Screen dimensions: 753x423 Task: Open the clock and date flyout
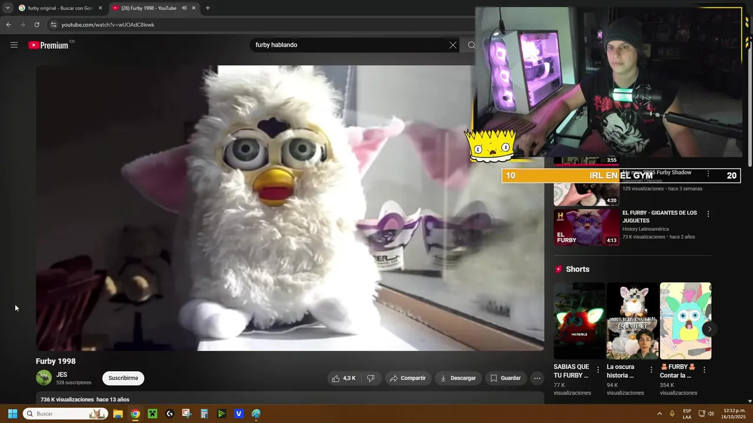(x=734, y=414)
